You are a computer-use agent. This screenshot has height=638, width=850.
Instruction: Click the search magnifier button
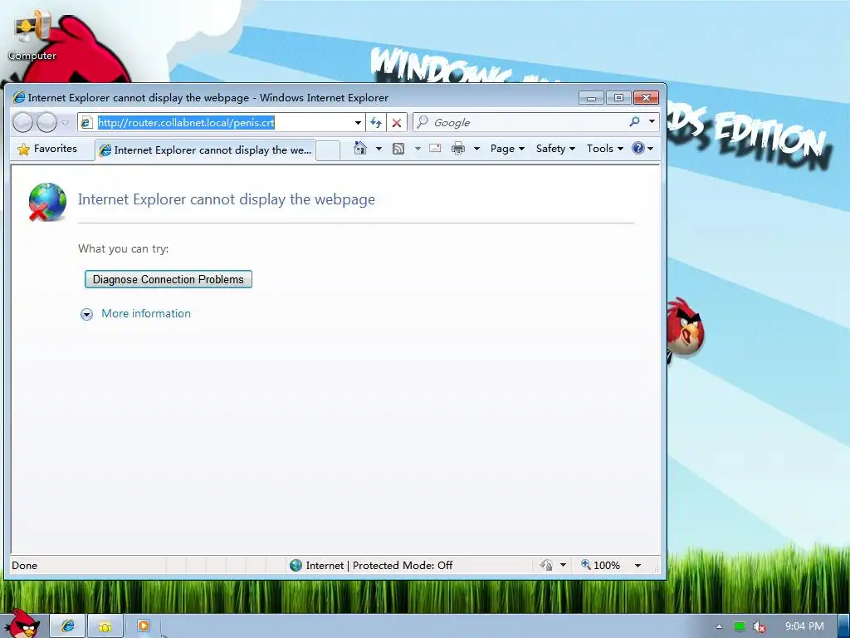click(x=634, y=122)
